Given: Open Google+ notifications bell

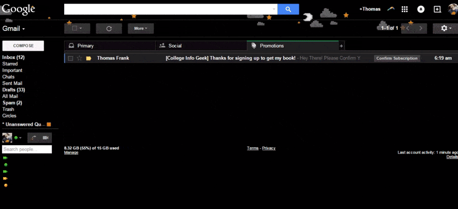Looking at the screenshot, I should pyautogui.click(x=421, y=9).
